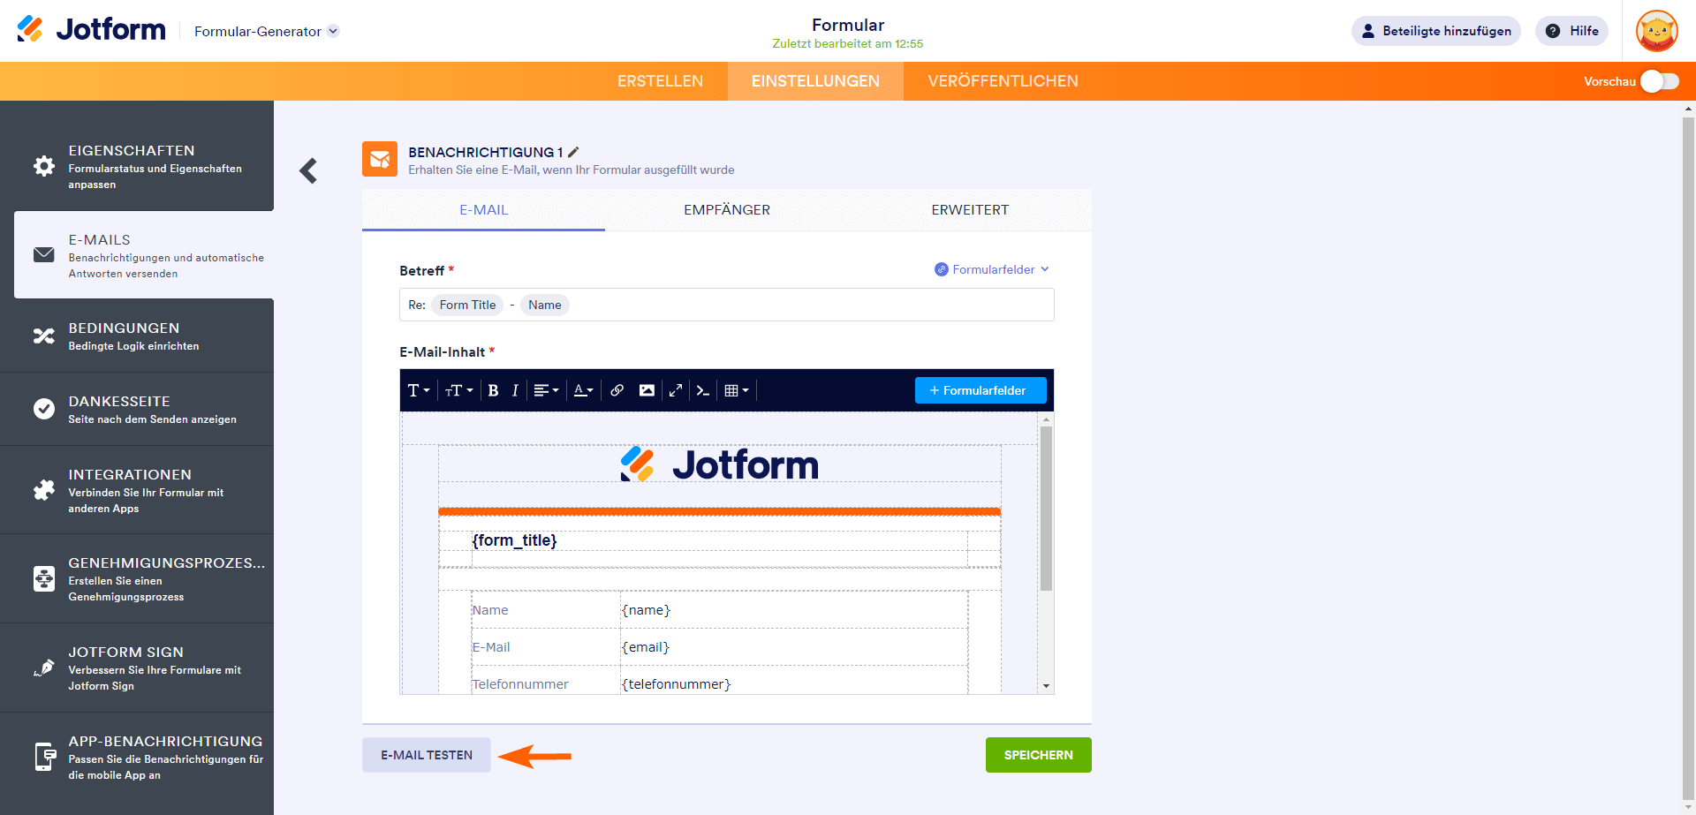The height and width of the screenshot is (815, 1696).
Task: Expand the email editor to fullscreen
Action: [676, 389]
